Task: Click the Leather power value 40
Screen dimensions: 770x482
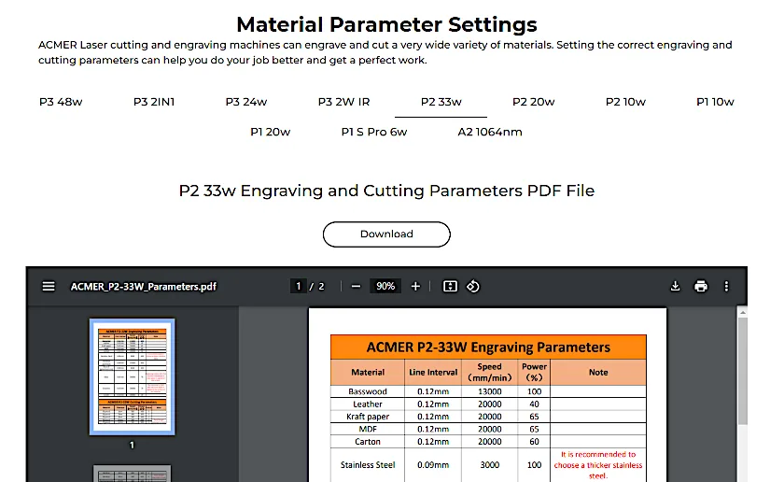Action: [534, 404]
